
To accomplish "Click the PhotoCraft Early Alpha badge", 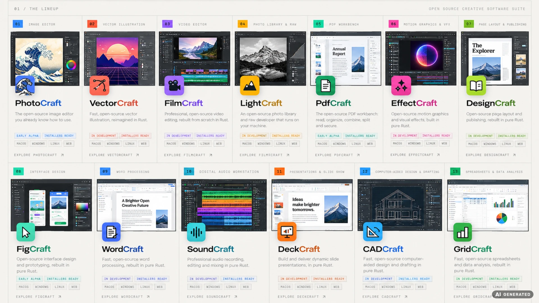I will click(28, 136).
